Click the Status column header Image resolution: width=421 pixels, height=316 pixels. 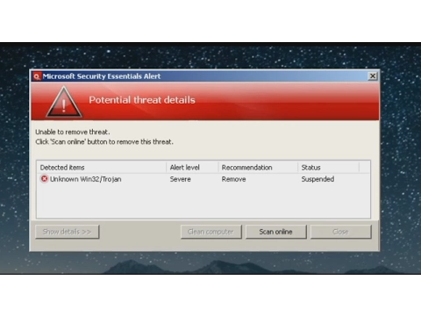328,168
